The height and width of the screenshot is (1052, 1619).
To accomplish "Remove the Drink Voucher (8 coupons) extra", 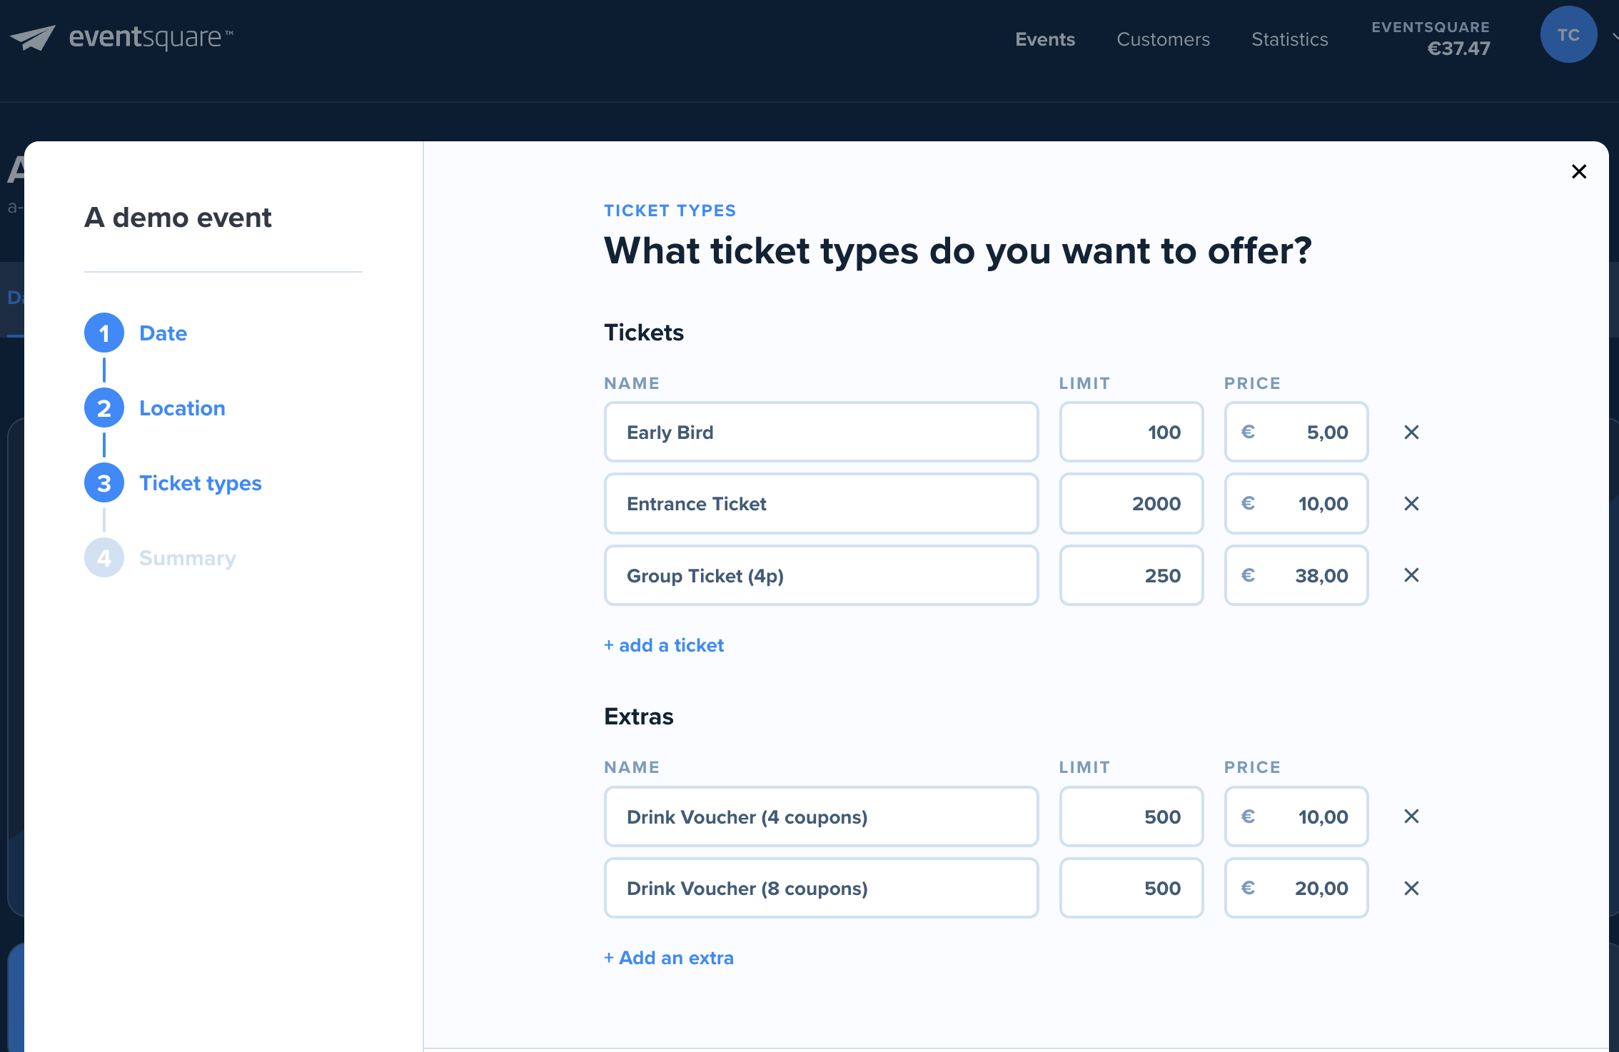I will [x=1411, y=888].
